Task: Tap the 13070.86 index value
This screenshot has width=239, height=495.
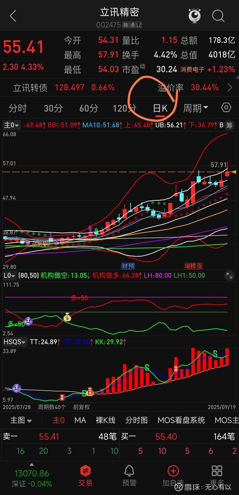Action: [32, 473]
